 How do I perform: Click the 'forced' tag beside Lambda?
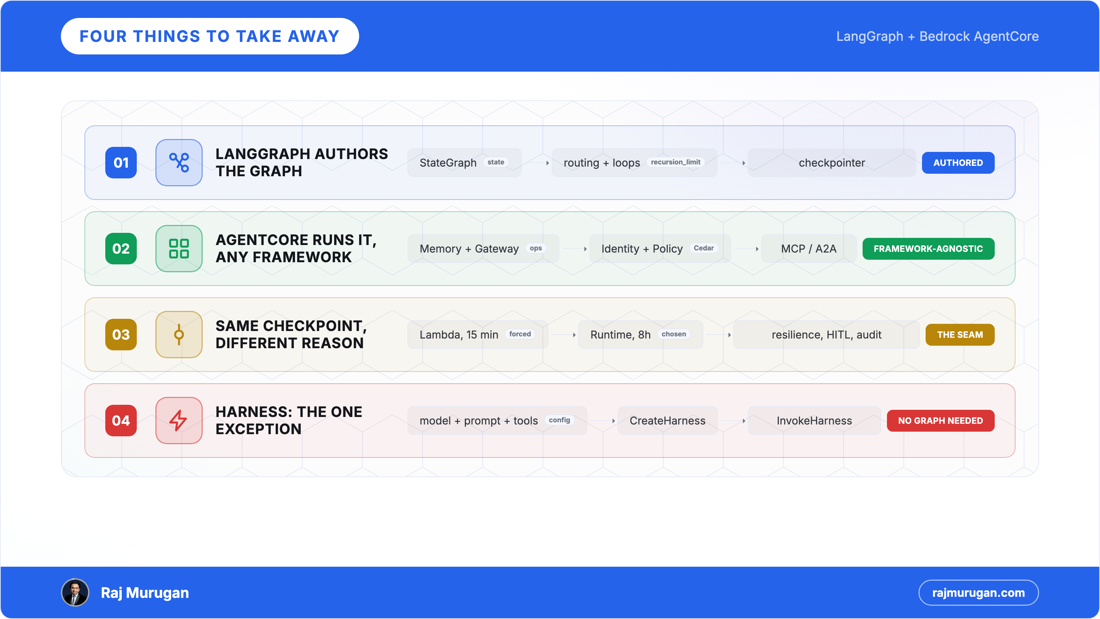tap(520, 334)
